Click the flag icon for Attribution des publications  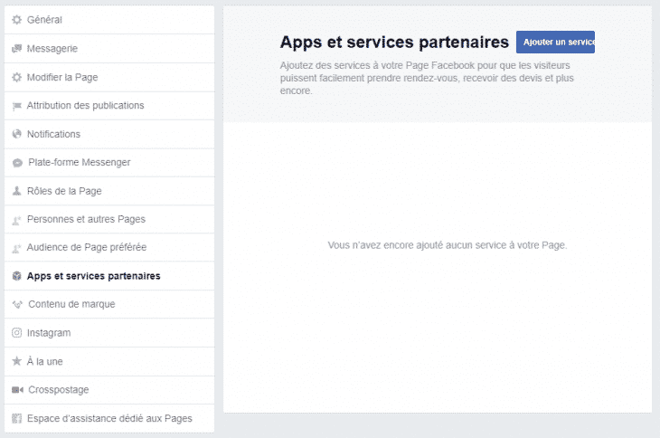point(16,106)
